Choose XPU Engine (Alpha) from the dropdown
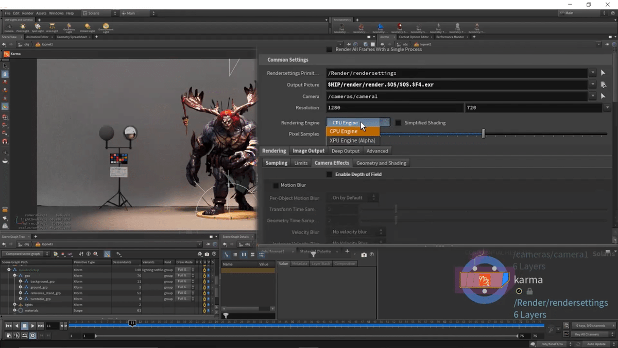Image resolution: width=618 pixels, height=348 pixels. click(x=352, y=140)
